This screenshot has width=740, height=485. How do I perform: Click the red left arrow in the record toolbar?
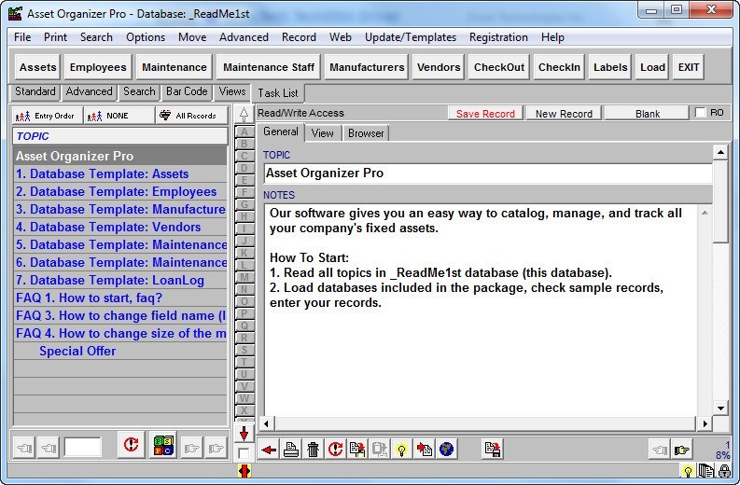(x=269, y=450)
